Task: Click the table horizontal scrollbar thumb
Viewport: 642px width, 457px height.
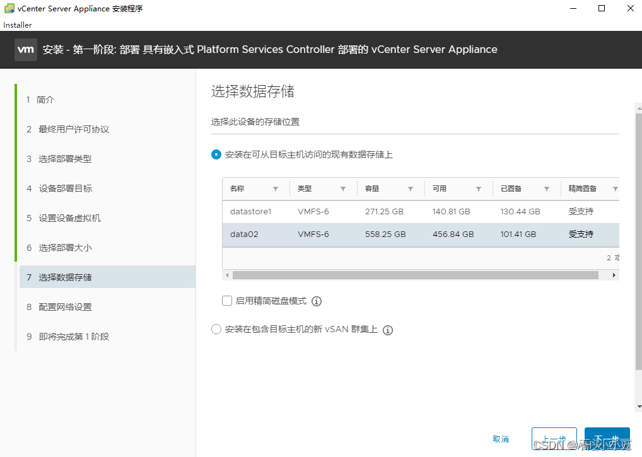Action: (x=415, y=275)
